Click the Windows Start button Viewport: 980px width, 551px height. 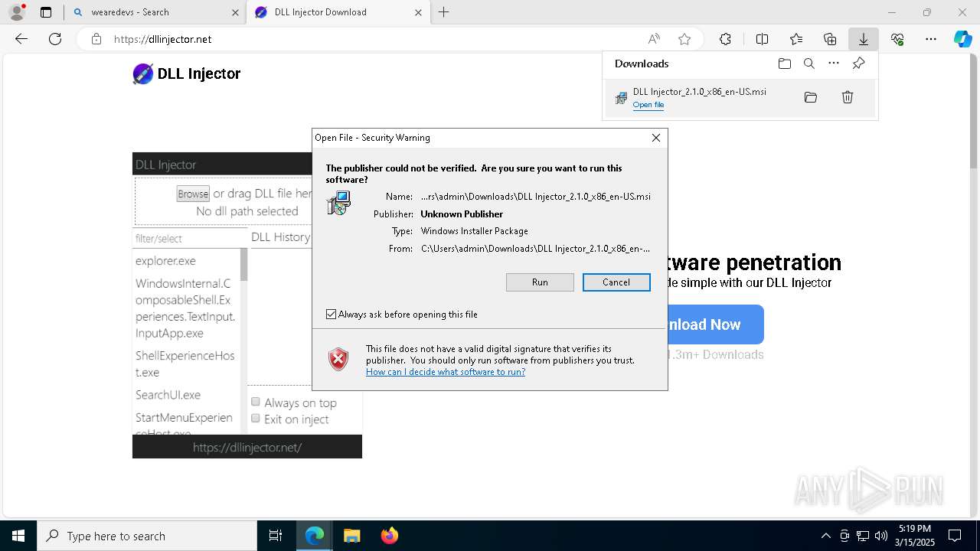click(x=18, y=536)
